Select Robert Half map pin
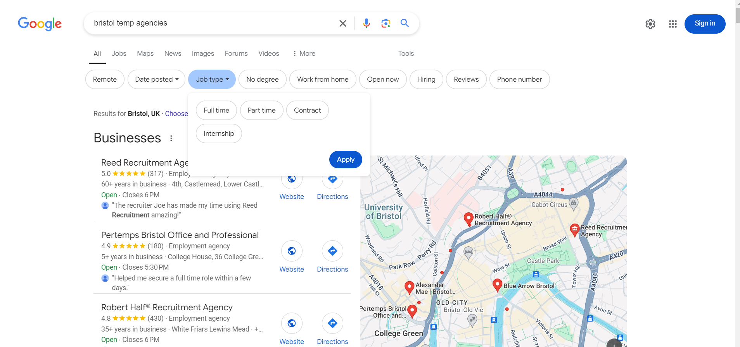 coord(469,219)
